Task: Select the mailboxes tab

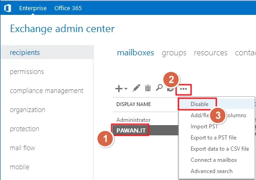Action: [135, 53]
